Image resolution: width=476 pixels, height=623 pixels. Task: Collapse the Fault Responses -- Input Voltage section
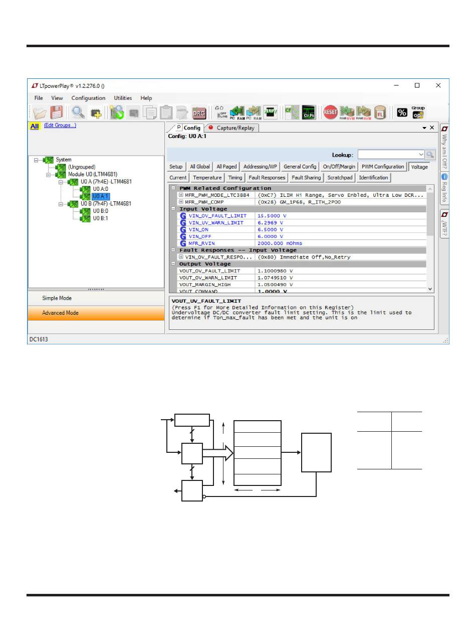(173, 250)
